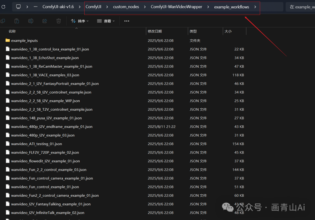Click the 60 KB size cell
Image resolution: width=315 pixels, height=220 pixels.
239,196
